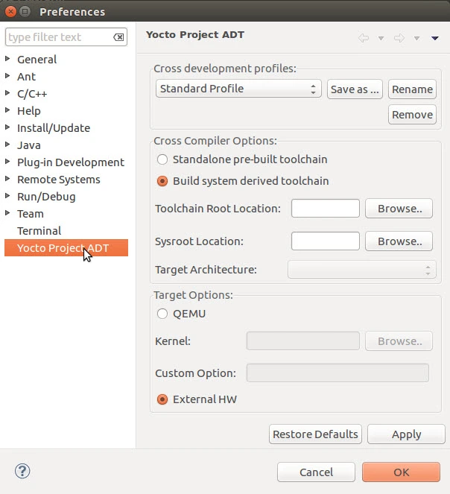The width and height of the screenshot is (450, 494).
Task: Expand the C/C++ tree category
Action: (8, 94)
